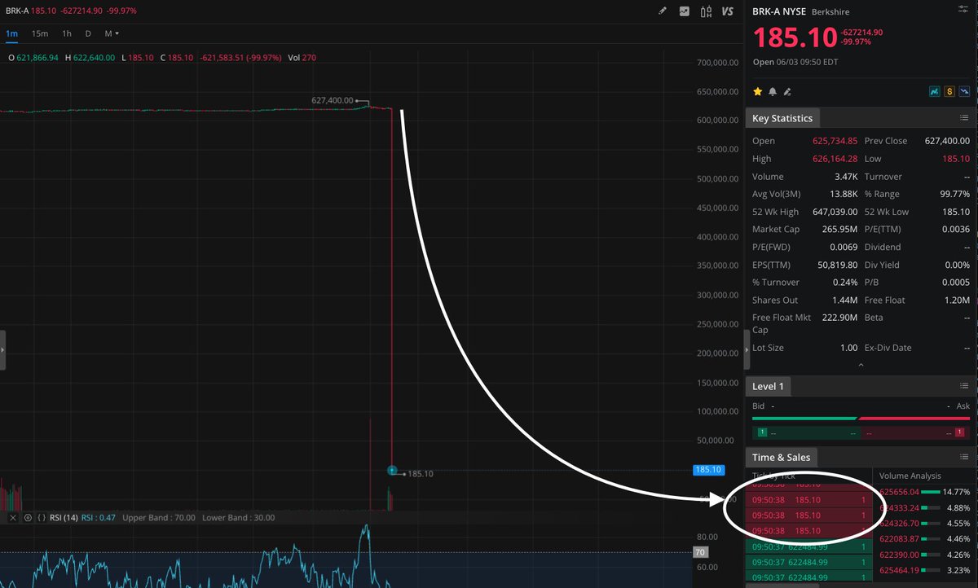Switch to the 15m timeframe
978x588 pixels.
[x=40, y=33]
